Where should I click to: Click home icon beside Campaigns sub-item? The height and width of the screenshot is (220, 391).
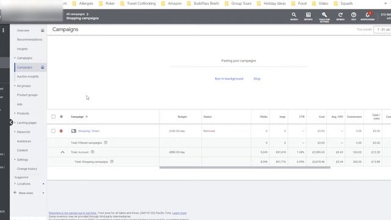point(42,67)
